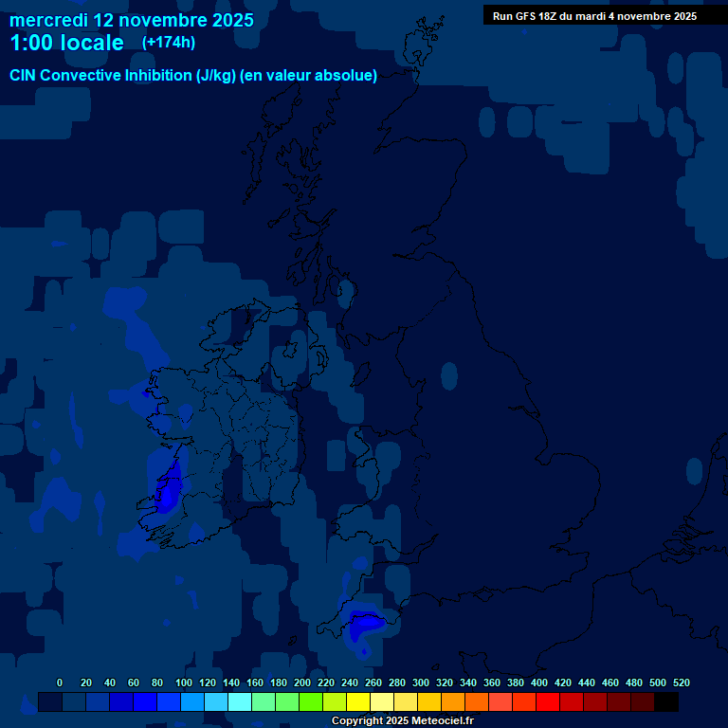The image size is (728, 728).
Task: Select the sky blue swatch between 100 and 120
Action: pos(192,701)
